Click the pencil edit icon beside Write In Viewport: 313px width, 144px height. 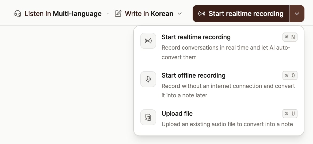point(118,14)
